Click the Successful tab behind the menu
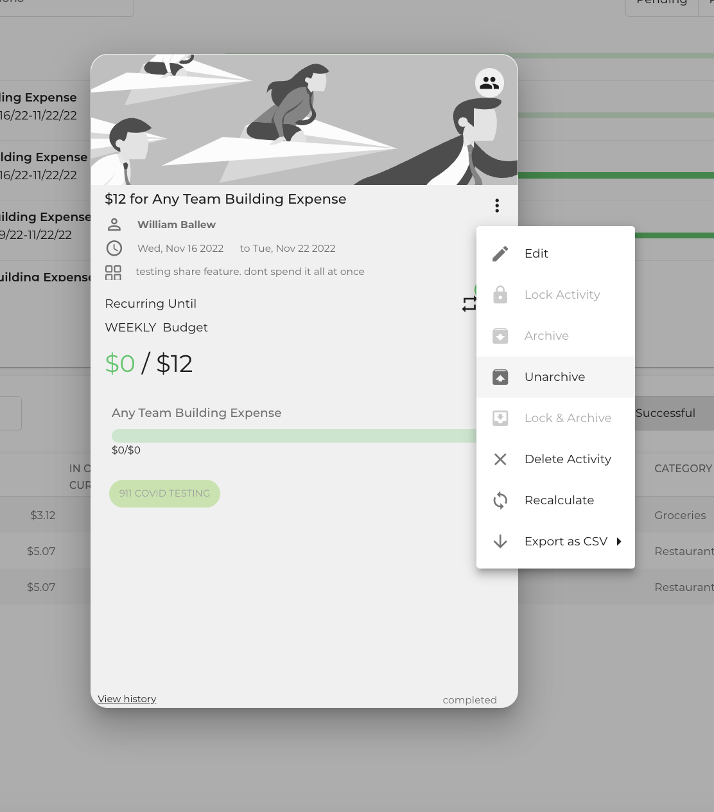 (x=665, y=413)
